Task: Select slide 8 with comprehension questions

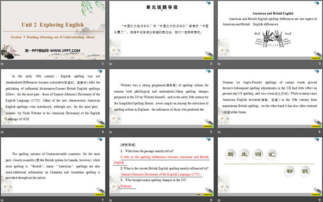Action: coord(161,166)
